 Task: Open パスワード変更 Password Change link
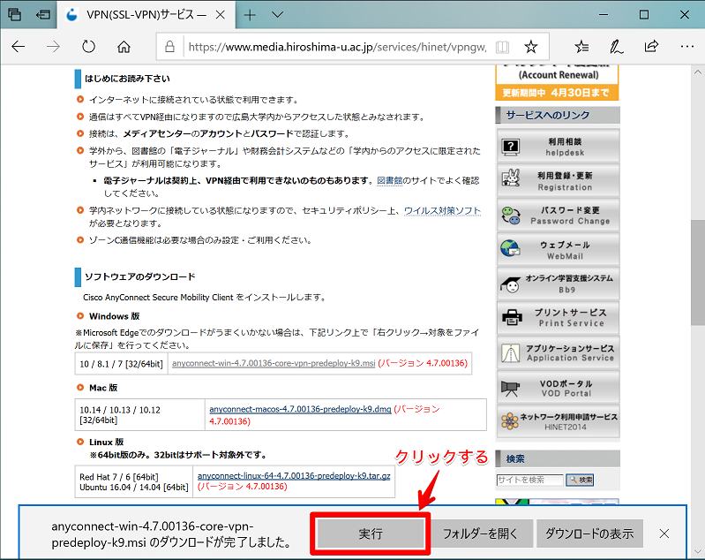coord(558,216)
